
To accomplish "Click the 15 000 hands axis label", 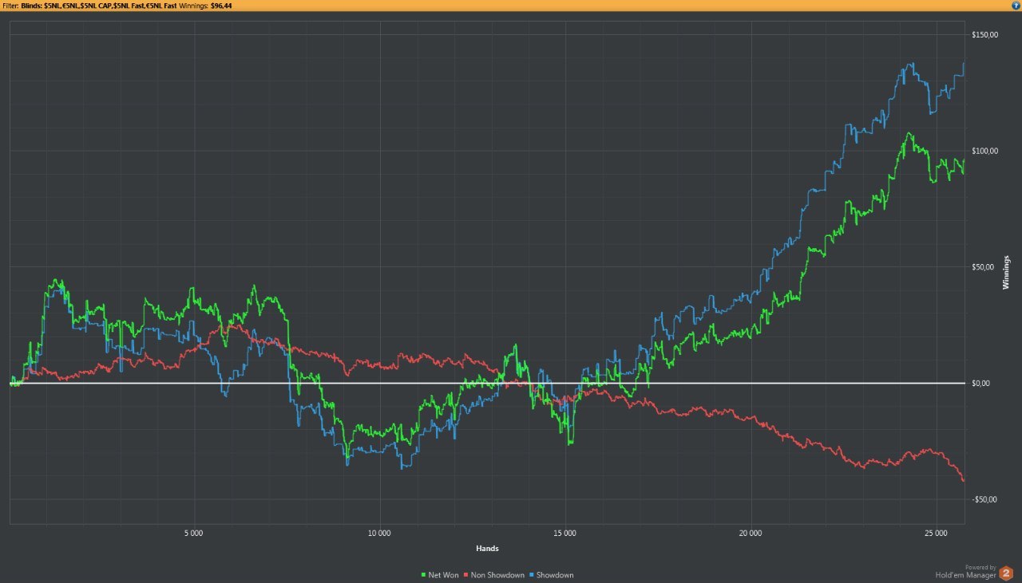I will tap(564, 532).
